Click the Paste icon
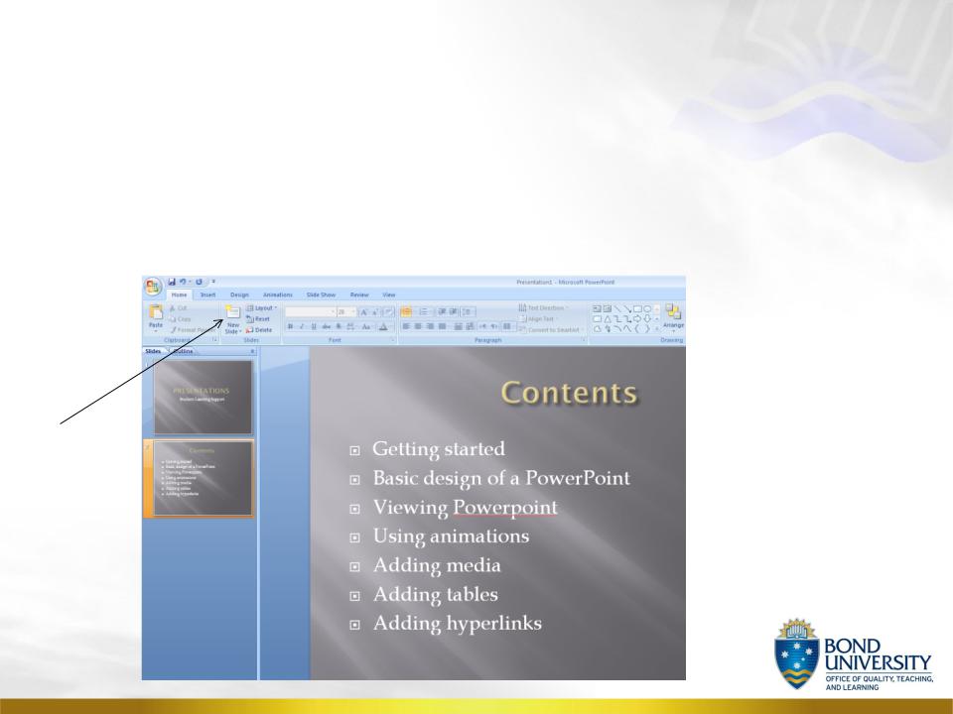Image resolution: width=953 pixels, height=714 pixels. (x=156, y=312)
